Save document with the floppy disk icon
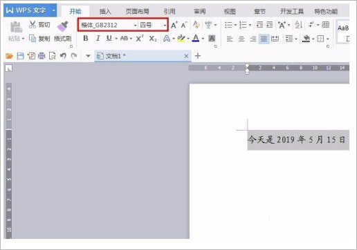The height and width of the screenshot is (250, 357). click(20, 56)
